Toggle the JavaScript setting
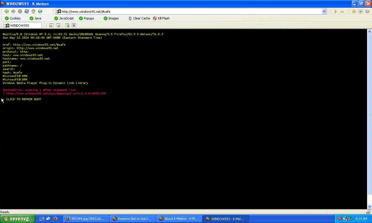Screen dimensions: 372x223 click(x=64, y=18)
